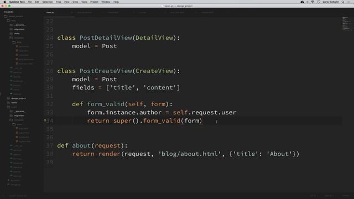This screenshot has width=354, height=199.
Task: Click DetailView in the class parentheses
Action: click(154, 38)
